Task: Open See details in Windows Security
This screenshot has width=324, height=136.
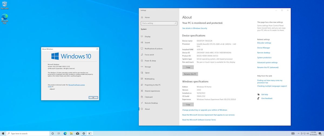Action: 195,28
